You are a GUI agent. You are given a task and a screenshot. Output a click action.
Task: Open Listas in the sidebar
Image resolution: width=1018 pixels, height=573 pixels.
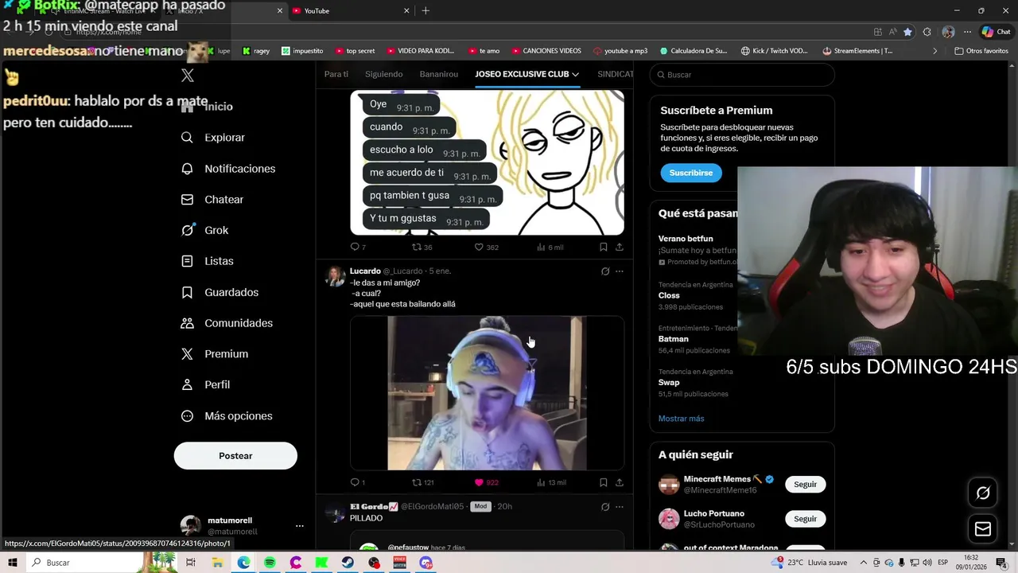[x=207, y=261]
